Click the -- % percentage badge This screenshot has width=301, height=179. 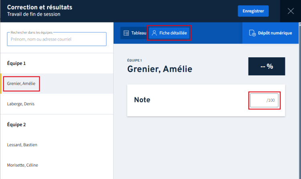(x=266, y=66)
